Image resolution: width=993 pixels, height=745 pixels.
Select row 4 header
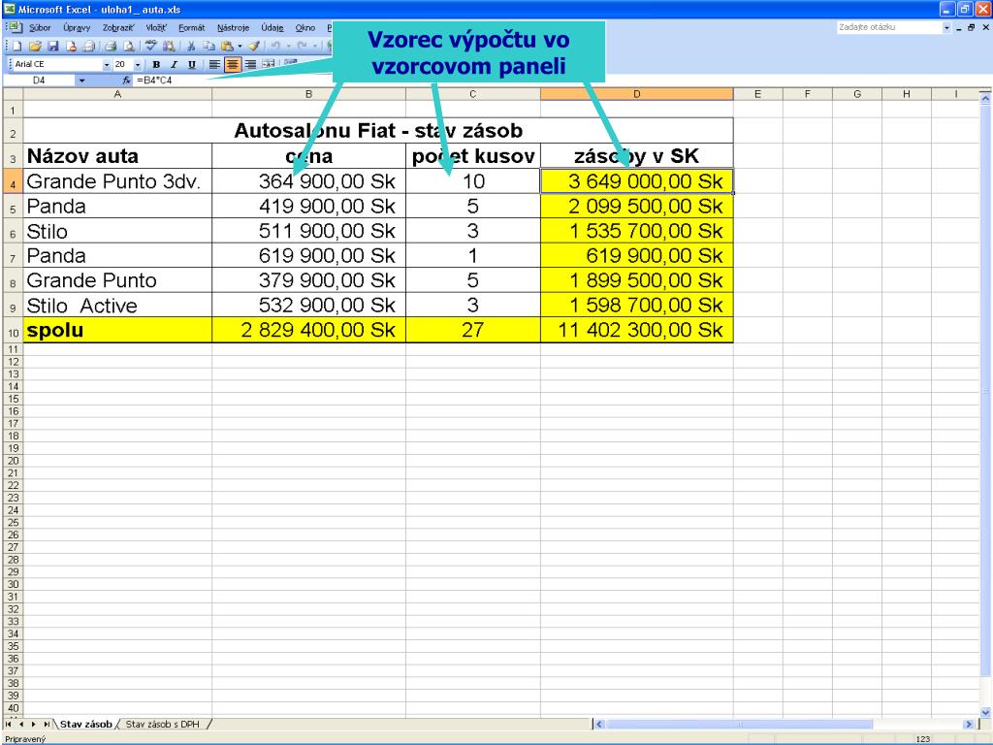click(13, 181)
